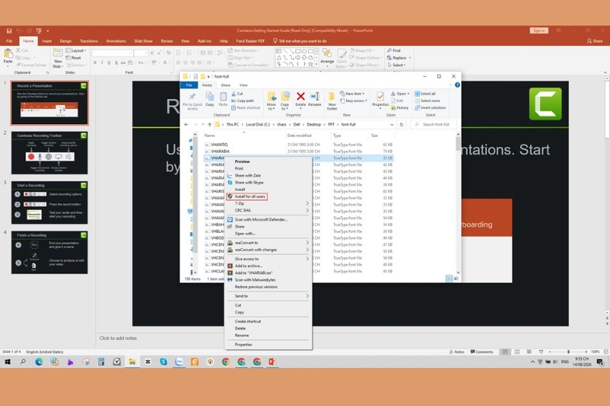The image size is (610, 406).
Task: Click Select all in Explorer ribbon
Action: point(425,94)
